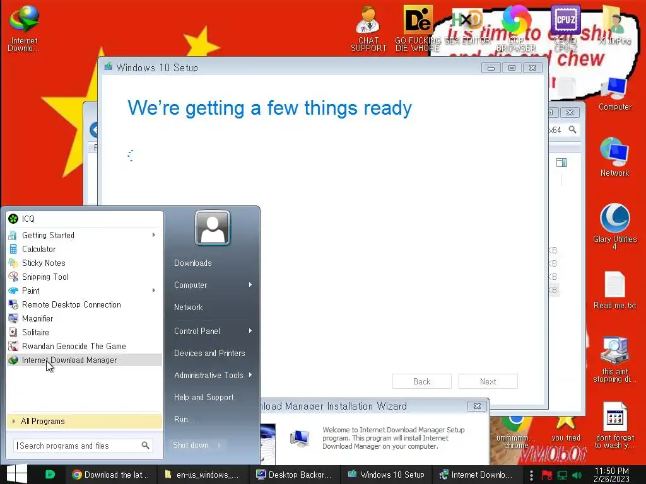This screenshot has width=646, height=484.
Task: Click the back arrow in the Explorer window
Action: point(94,130)
